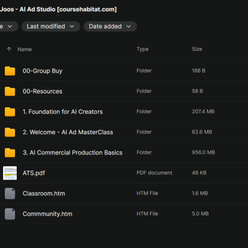Click the 1.6 MB size value
This screenshot has height=248, width=248.
pos(200,193)
